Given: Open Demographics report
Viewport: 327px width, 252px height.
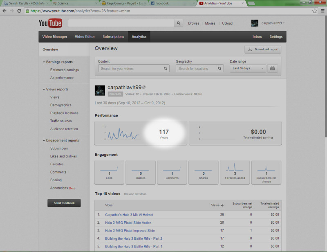Looking at the screenshot, I should tap(60, 105).
